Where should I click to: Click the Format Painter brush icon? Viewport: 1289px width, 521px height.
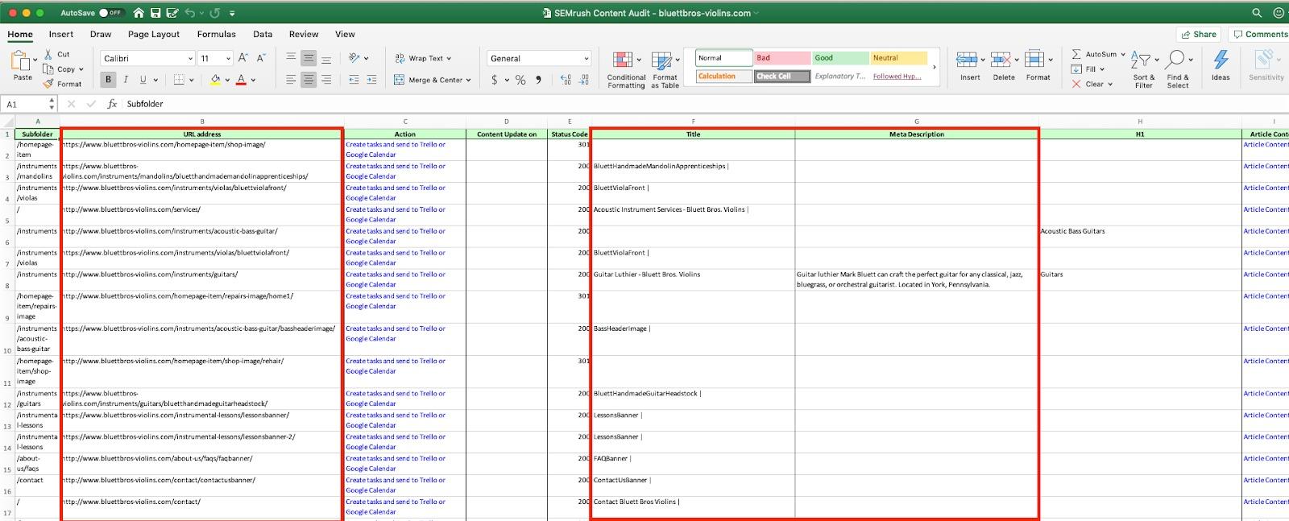[49, 84]
